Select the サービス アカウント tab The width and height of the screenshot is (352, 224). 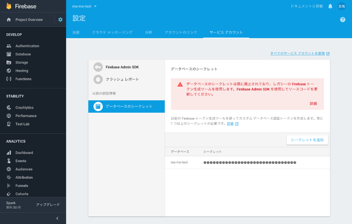(x=226, y=32)
